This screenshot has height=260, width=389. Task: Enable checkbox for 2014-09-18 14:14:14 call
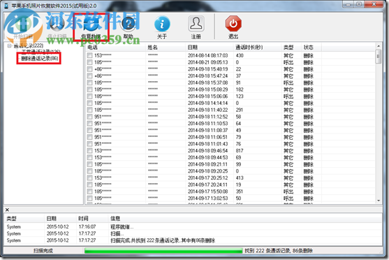pyautogui.click(x=90, y=103)
